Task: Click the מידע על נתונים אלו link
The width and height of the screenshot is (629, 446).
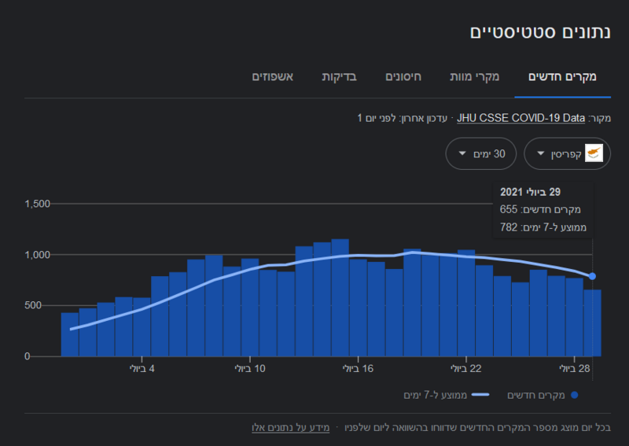Action: pyautogui.click(x=290, y=428)
